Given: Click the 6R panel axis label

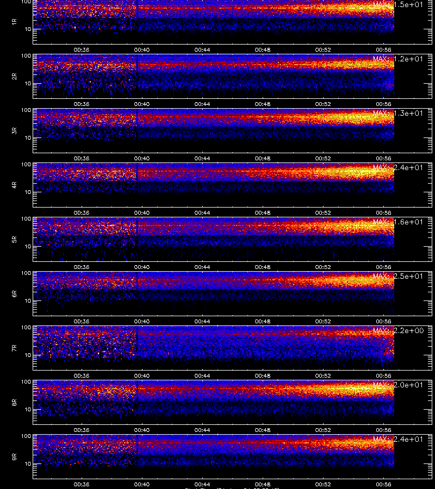Looking at the screenshot, I should tap(14, 293).
